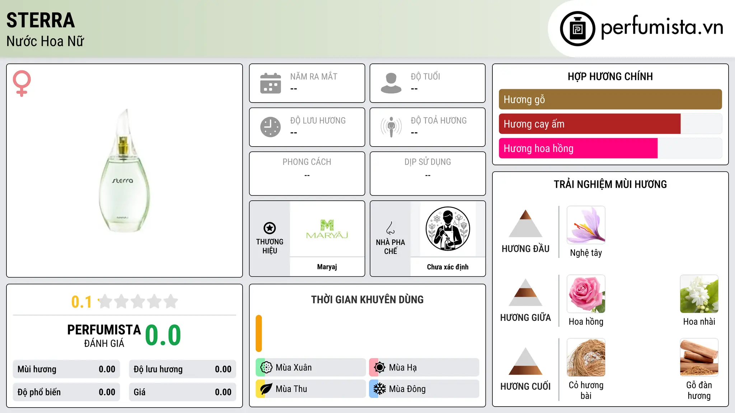Click the Perfumista đánh giá label
Image resolution: width=735 pixels, height=413 pixels.
coord(104,336)
